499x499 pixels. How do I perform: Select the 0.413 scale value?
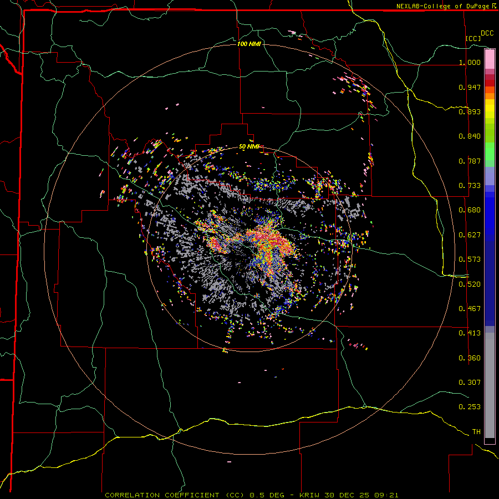coord(470,333)
